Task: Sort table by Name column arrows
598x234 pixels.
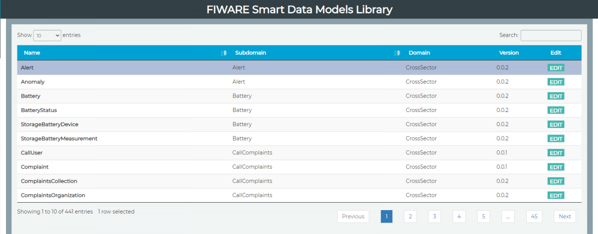Action: tap(224, 53)
